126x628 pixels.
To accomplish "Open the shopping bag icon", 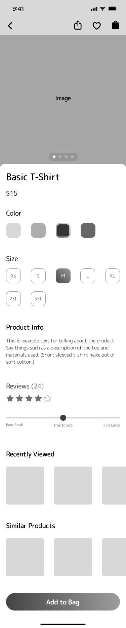I will click(x=115, y=25).
